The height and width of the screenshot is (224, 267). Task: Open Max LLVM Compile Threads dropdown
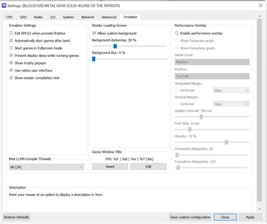click(x=47, y=167)
